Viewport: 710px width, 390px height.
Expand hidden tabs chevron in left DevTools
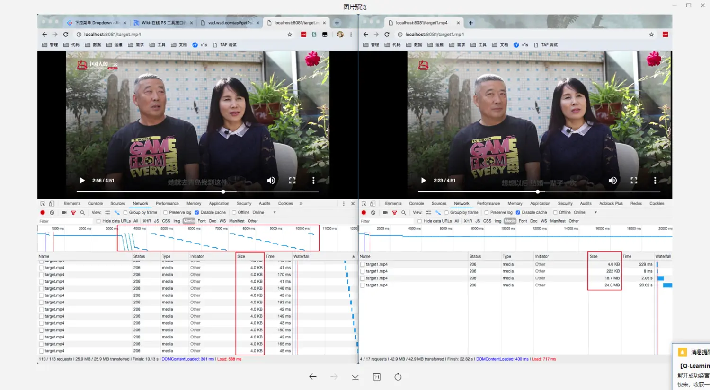tap(301, 204)
